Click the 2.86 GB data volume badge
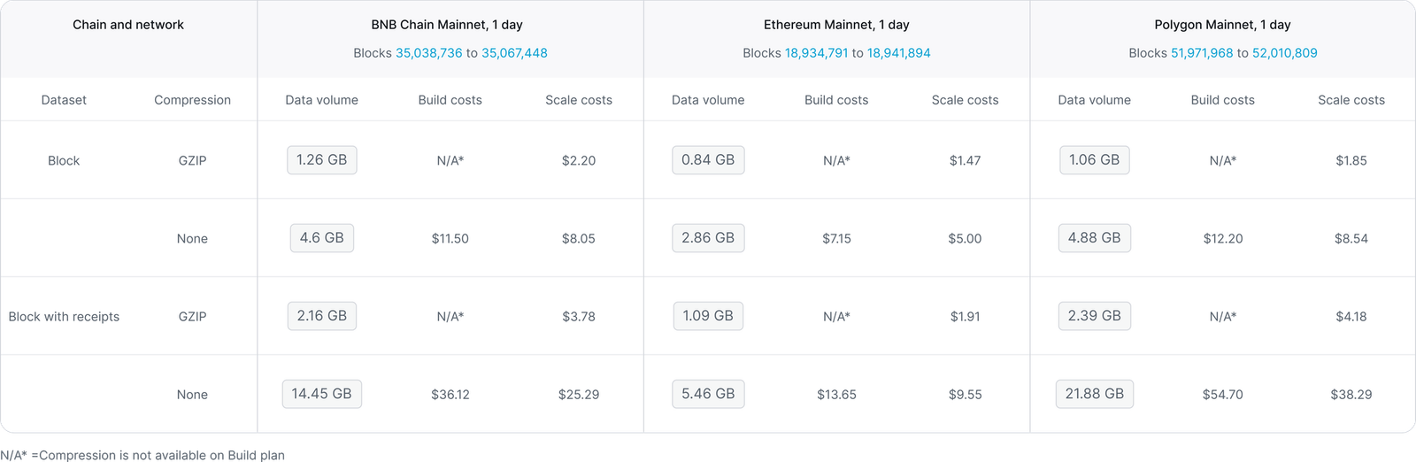The height and width of the screenshot is (462, 1416). [708, 238]
